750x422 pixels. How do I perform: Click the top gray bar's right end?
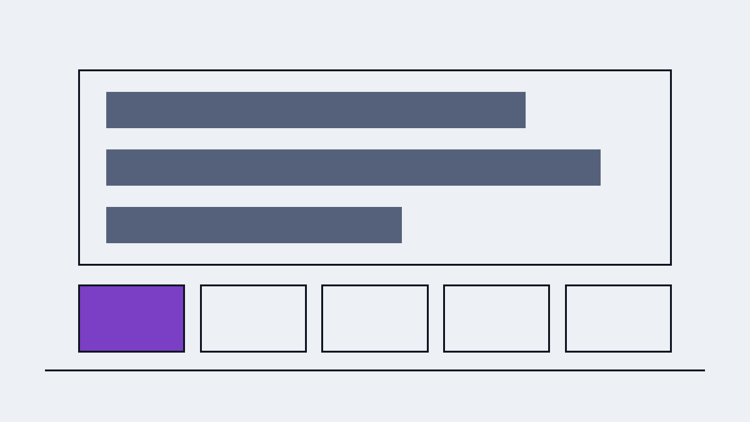point(522,110)
